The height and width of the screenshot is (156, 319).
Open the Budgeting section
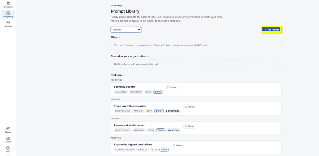point(8,14)
